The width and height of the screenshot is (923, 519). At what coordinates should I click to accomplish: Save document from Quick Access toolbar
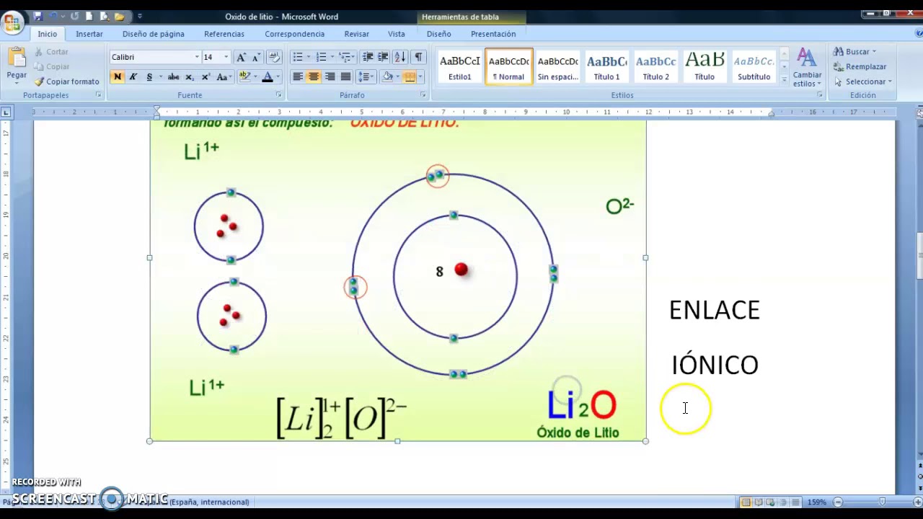coord(37,16)
